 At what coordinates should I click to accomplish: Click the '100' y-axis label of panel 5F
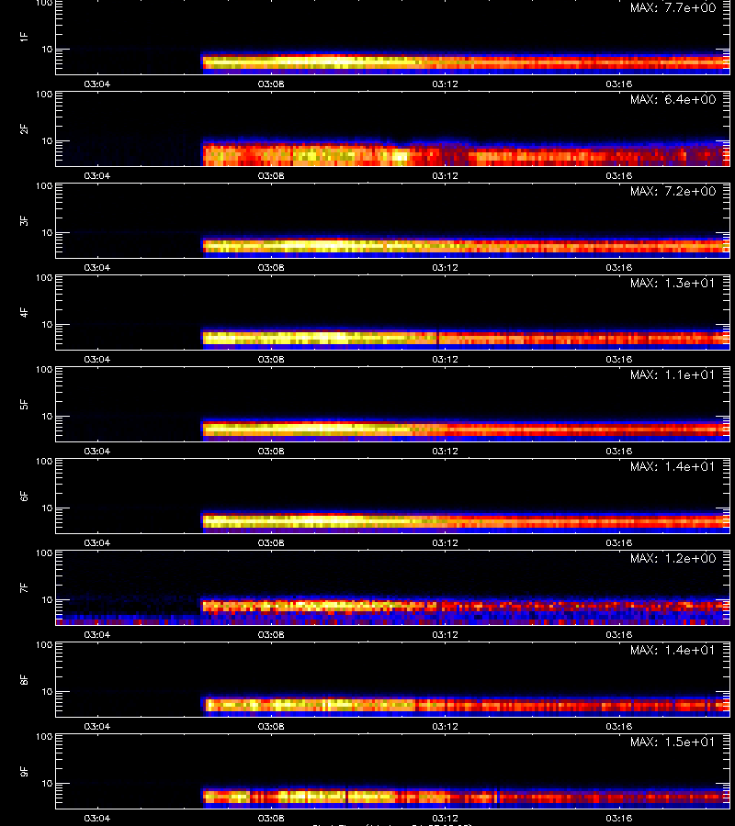[44, 370]
